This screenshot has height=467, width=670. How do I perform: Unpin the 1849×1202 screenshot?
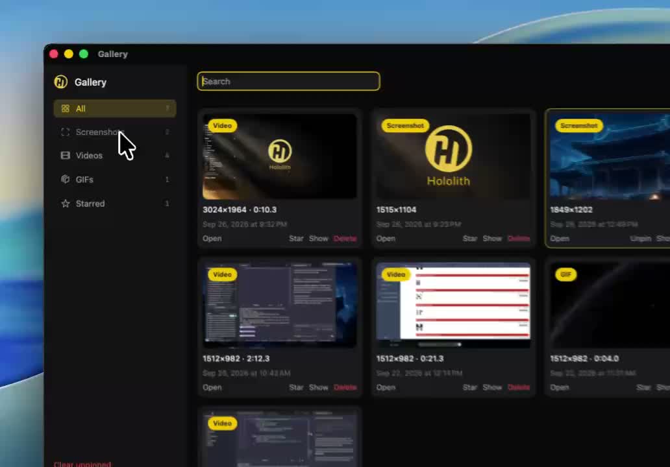click(641, 238)
